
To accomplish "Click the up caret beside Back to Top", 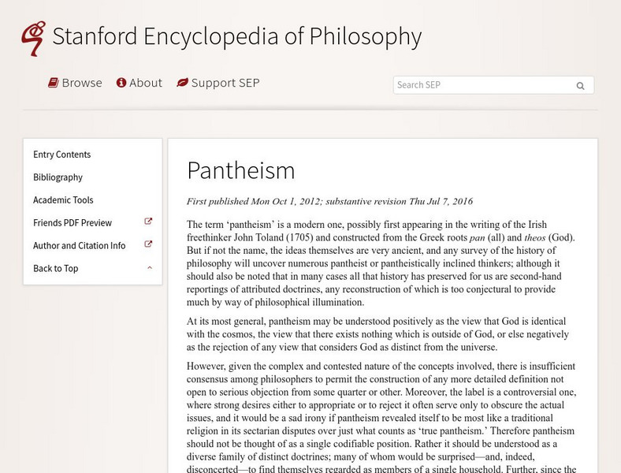I will [149, 268].
